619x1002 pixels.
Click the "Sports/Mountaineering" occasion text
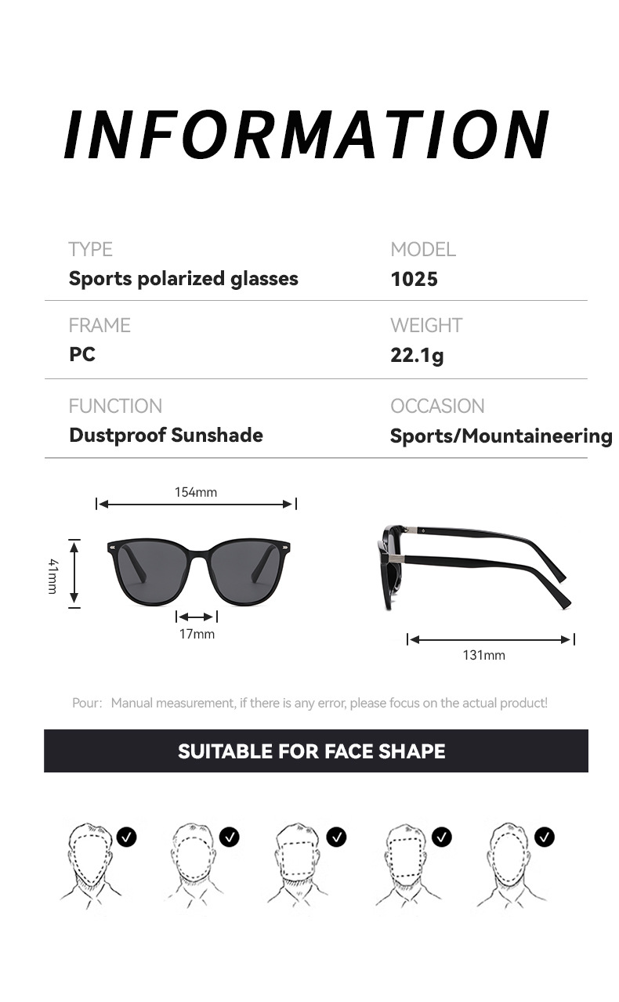pyautogui.click(x=501, y=436)
